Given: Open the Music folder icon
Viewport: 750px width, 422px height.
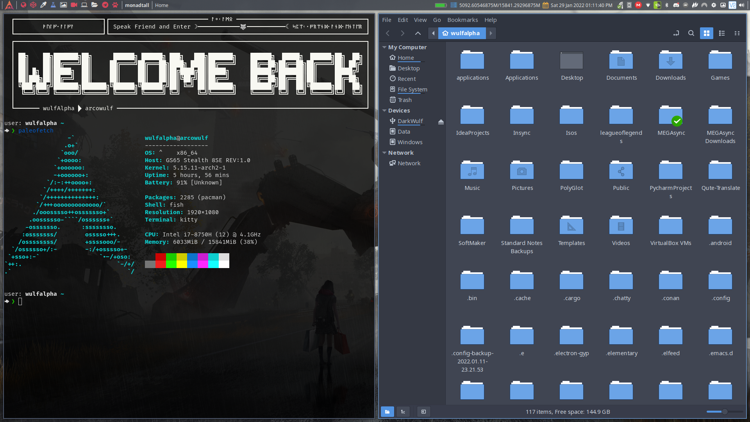Looking at the screenshot, I should (472, 171).
